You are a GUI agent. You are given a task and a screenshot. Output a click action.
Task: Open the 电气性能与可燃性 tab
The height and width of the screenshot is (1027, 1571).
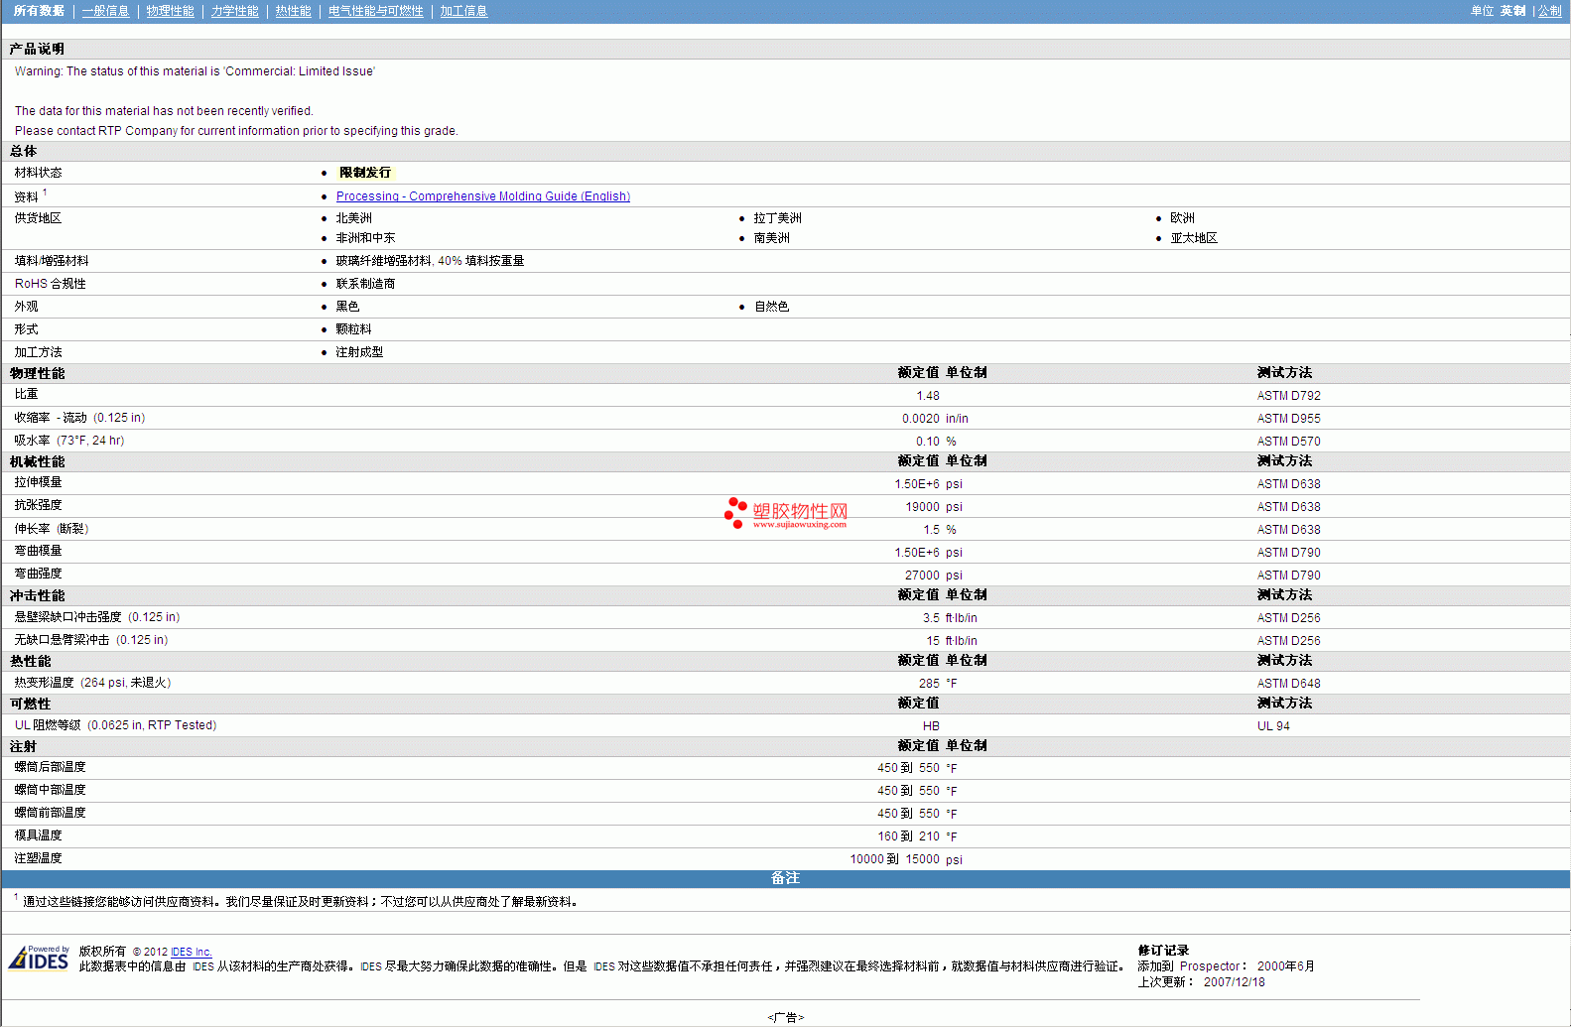375,11
